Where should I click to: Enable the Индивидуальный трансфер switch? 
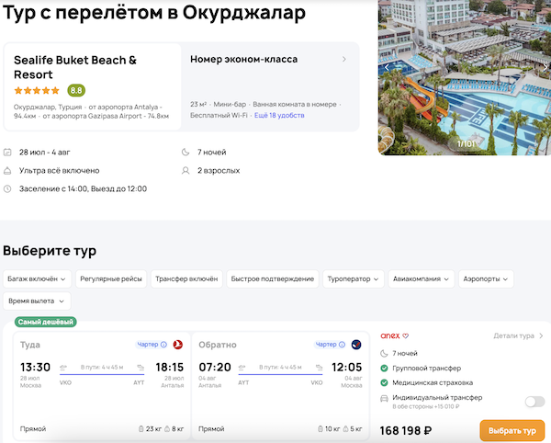point(534,401)
